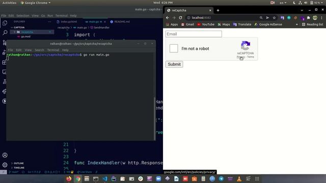The width and height of the screenshot is (326, 183).
Task: Open the Maps bookmark
Action: point(224,24)
